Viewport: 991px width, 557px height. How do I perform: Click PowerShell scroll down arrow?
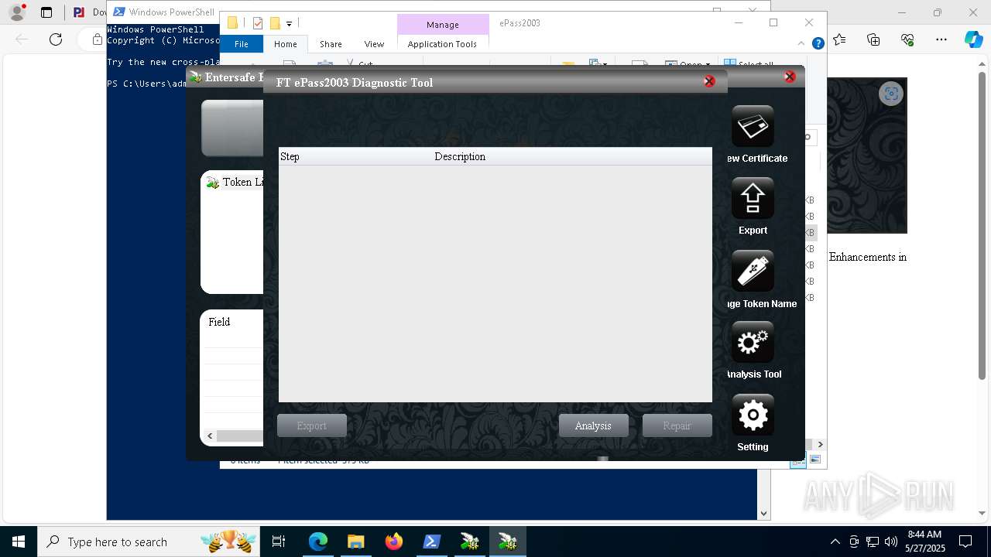point(763,513)
